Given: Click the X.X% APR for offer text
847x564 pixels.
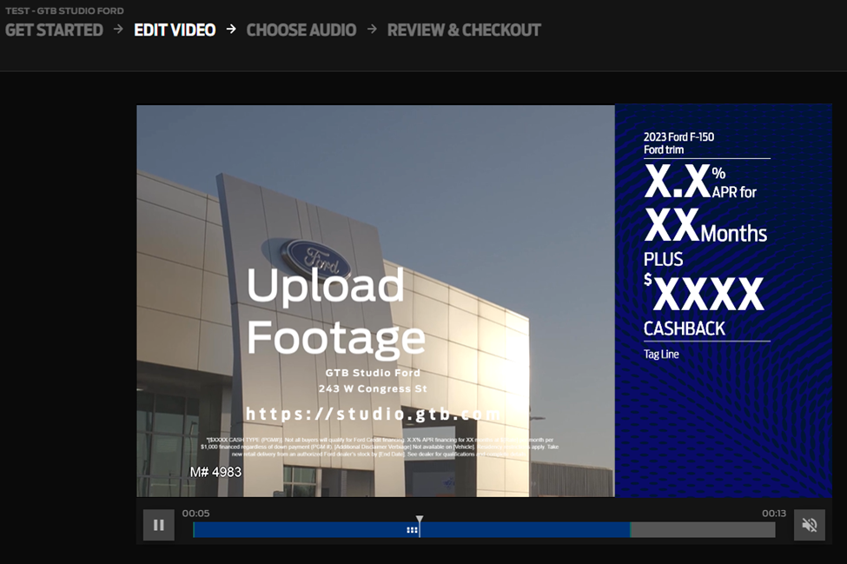Looking at the screenshot, I should tap(700, 182).
